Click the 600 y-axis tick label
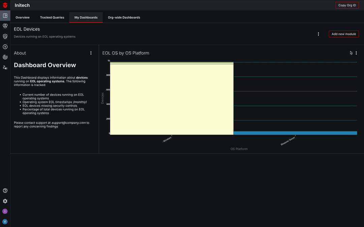This screenshot has width=364, height=227. (108, 90)
